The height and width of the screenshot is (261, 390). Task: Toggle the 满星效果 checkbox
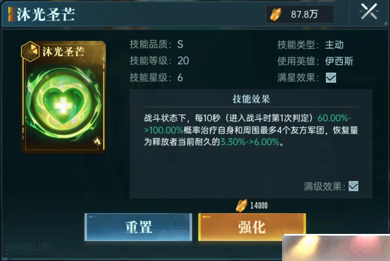[x=331, y=78]
